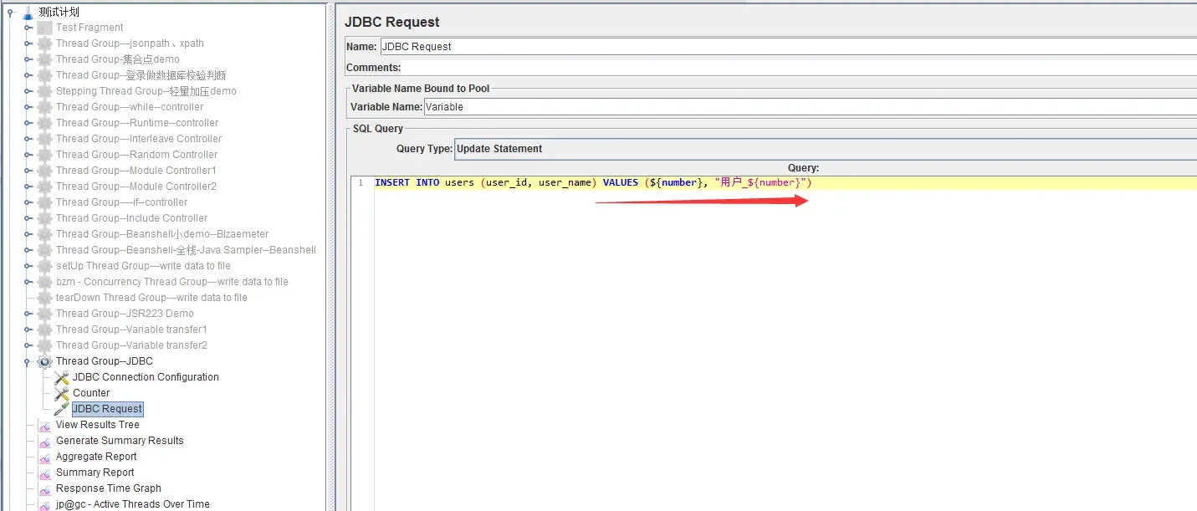
Task: Click the Thread Group--JDBC gear icon
Action: coord(44,361)
